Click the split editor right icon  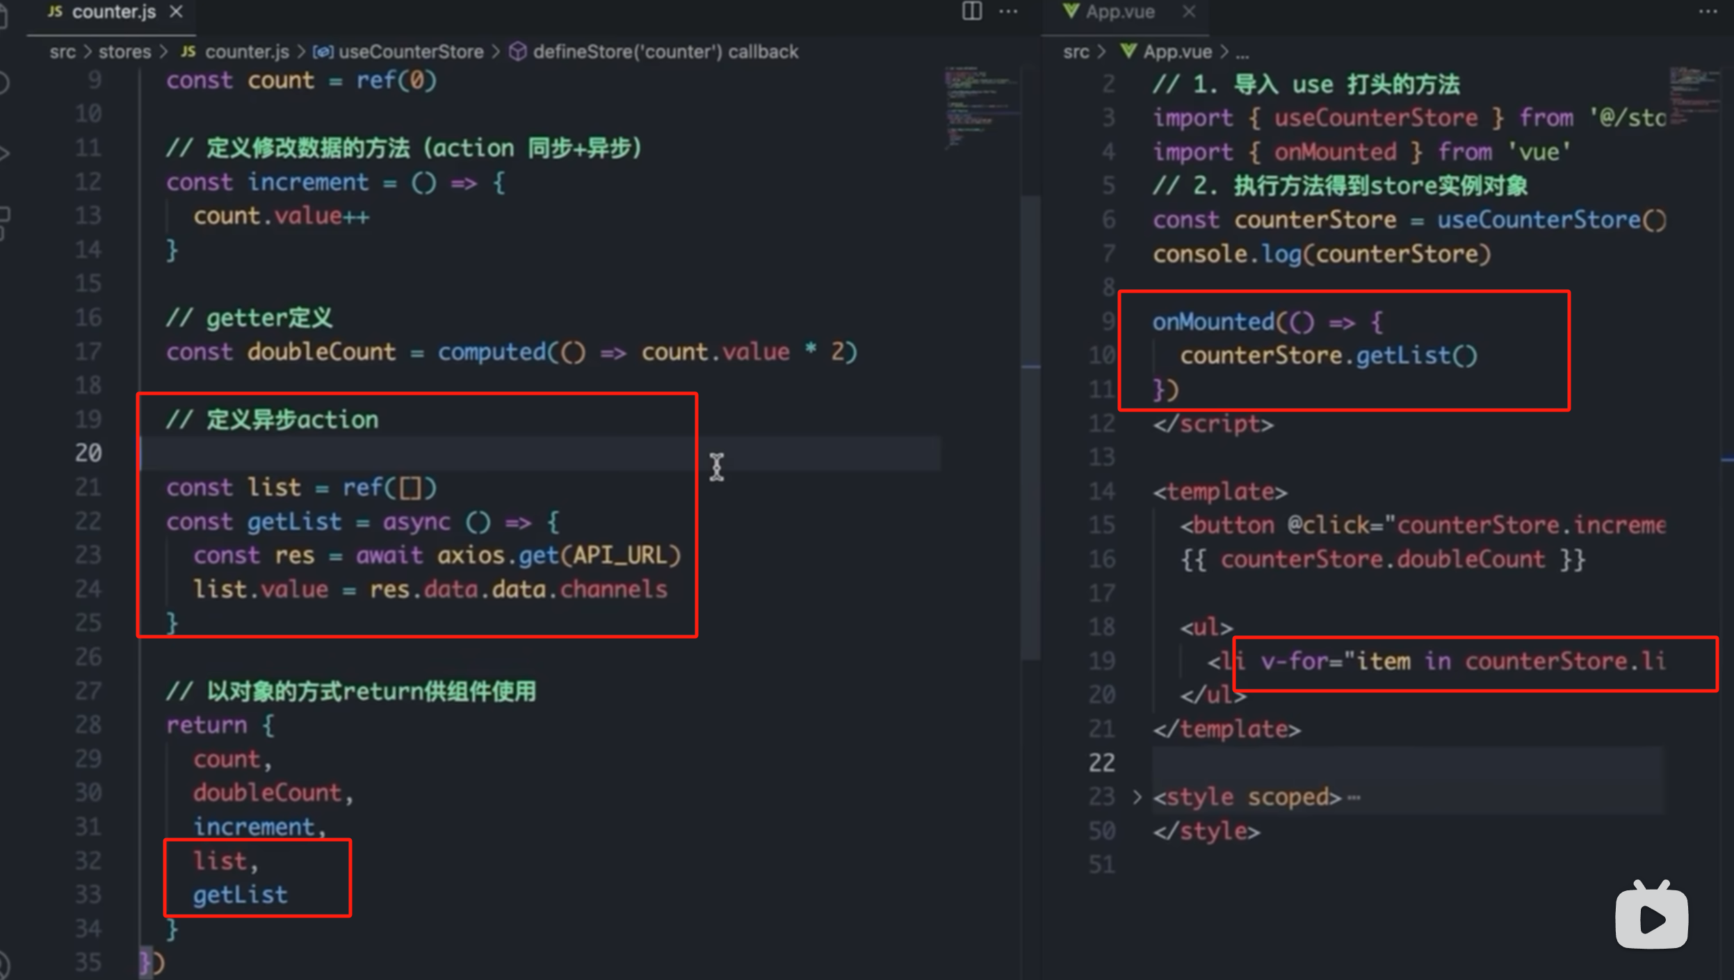(x=971, y=11)
